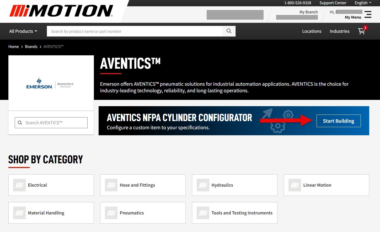Image resolution: width=380 pixels, height=232 pixels.
Task: Expand the All Products dropdown
Action: 23,31
